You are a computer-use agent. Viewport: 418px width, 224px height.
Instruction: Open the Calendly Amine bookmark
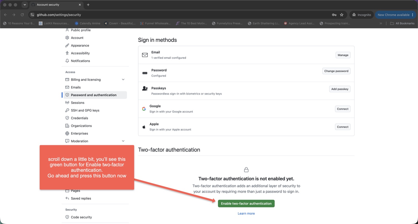click(x=88, y=23)
